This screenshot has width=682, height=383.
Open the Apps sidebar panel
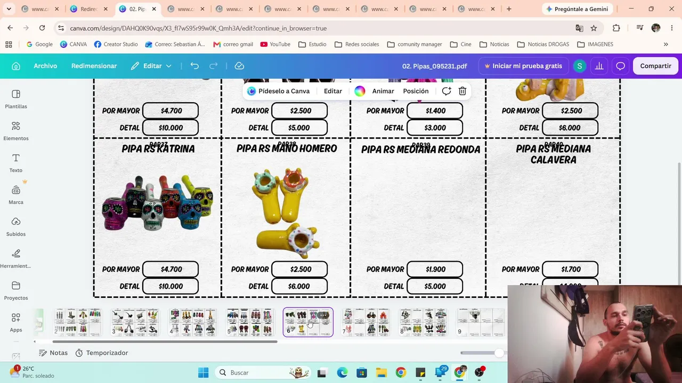(x=16, y=322)
